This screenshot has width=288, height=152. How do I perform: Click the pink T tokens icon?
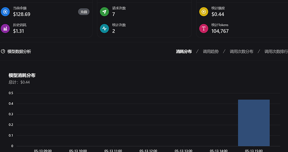click(x=204, y=28)
